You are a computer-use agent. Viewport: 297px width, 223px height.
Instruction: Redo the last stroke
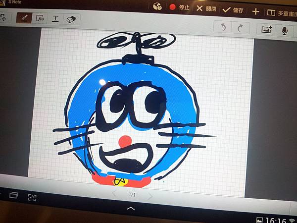coord(241,28)
